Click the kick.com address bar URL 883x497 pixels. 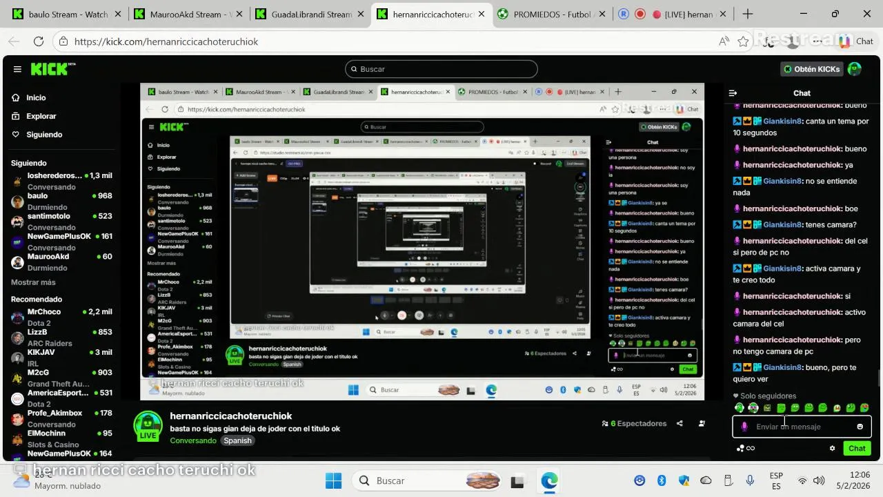coord(166,41)
